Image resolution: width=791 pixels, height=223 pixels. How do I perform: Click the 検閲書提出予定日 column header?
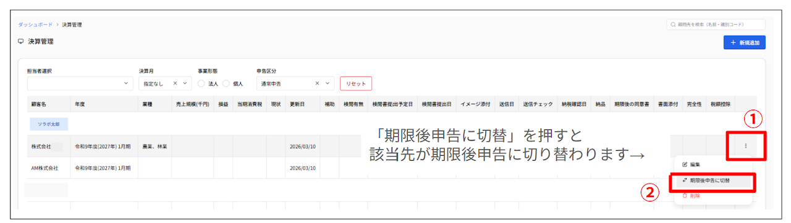tap(392, 104)
